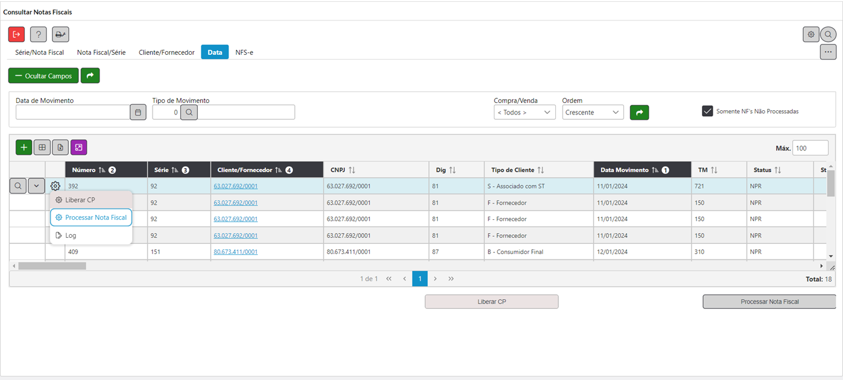Choose Log in the context menu
Viewport: 843px width, 380px height.
(91, 235)
